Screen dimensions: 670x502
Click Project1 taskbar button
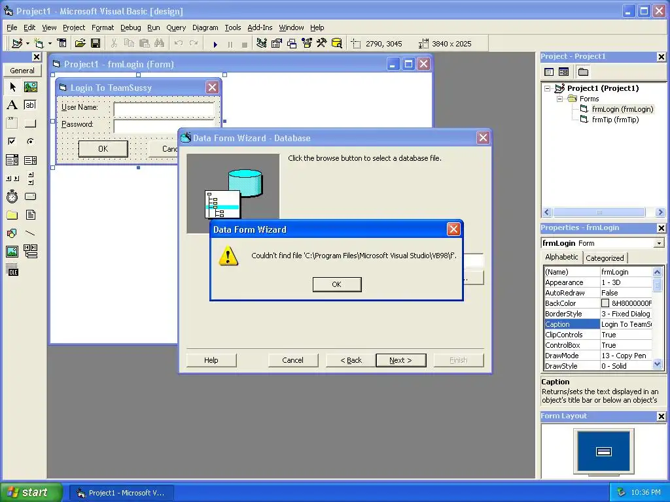[121, 493]
